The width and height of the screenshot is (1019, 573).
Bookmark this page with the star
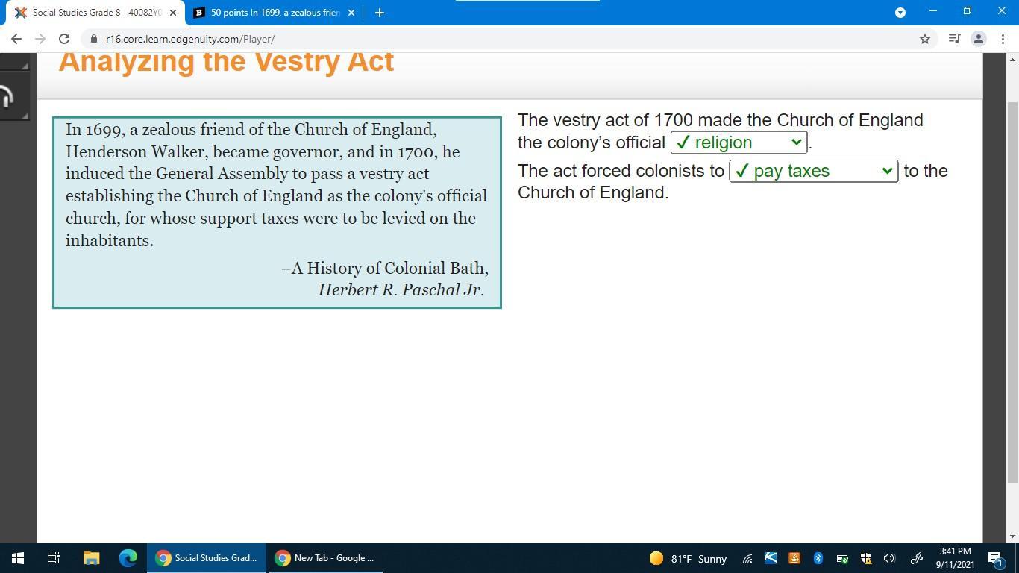(925, 39)
